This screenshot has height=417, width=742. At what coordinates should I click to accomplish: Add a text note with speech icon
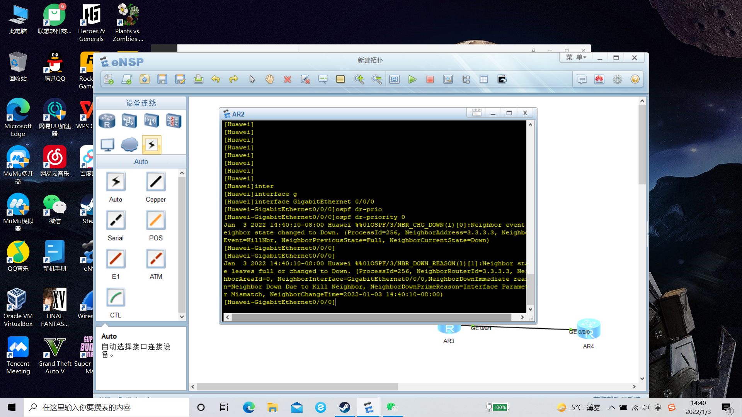click(x=323, y=80)
